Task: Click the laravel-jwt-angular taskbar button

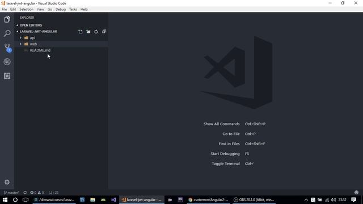Action: pos(142,200)
